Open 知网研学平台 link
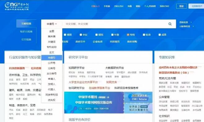 coord(76,68)
